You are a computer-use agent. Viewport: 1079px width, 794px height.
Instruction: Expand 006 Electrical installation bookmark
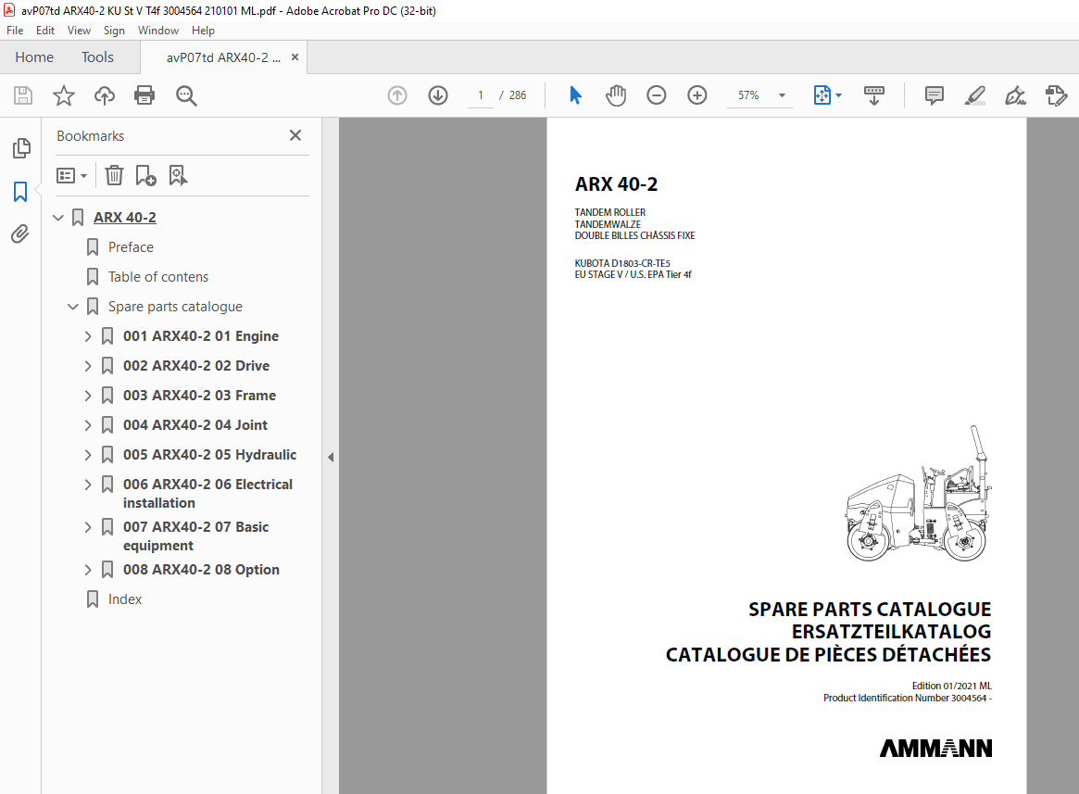tap(88, 485)
